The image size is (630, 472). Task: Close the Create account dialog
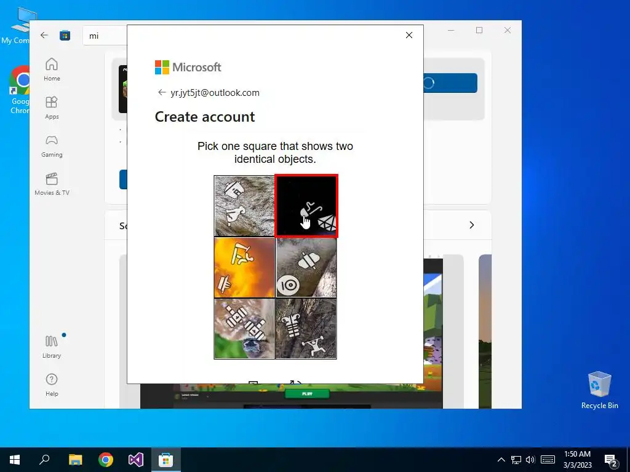(x=409, y=35)
